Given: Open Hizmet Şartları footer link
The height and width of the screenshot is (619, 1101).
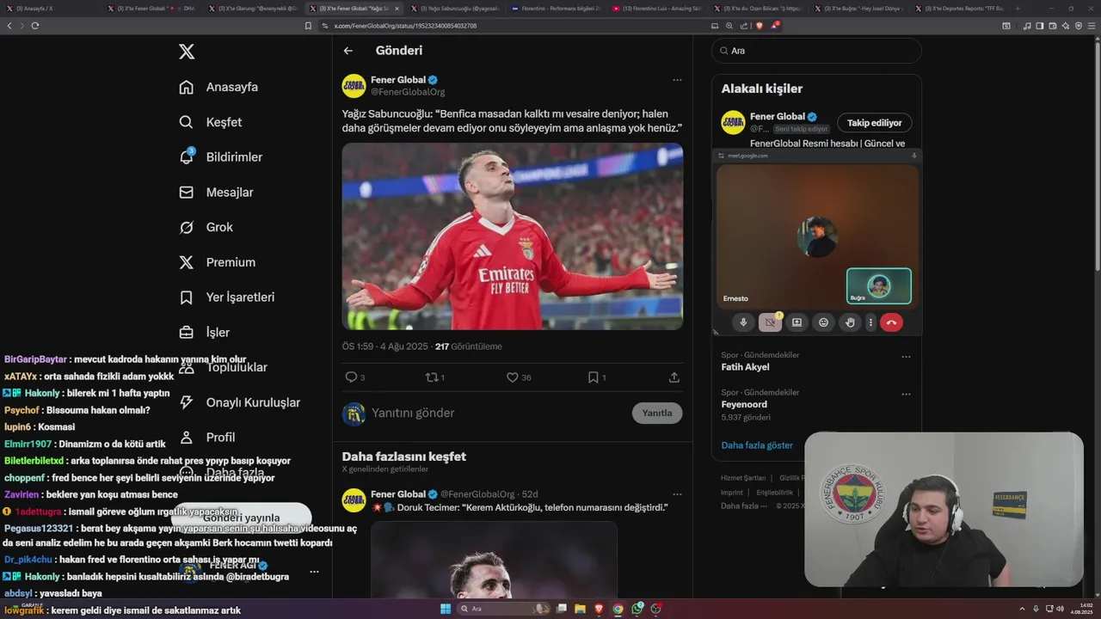Looking at the screenshot, I should pyautogui.click(x=743, y=478).
